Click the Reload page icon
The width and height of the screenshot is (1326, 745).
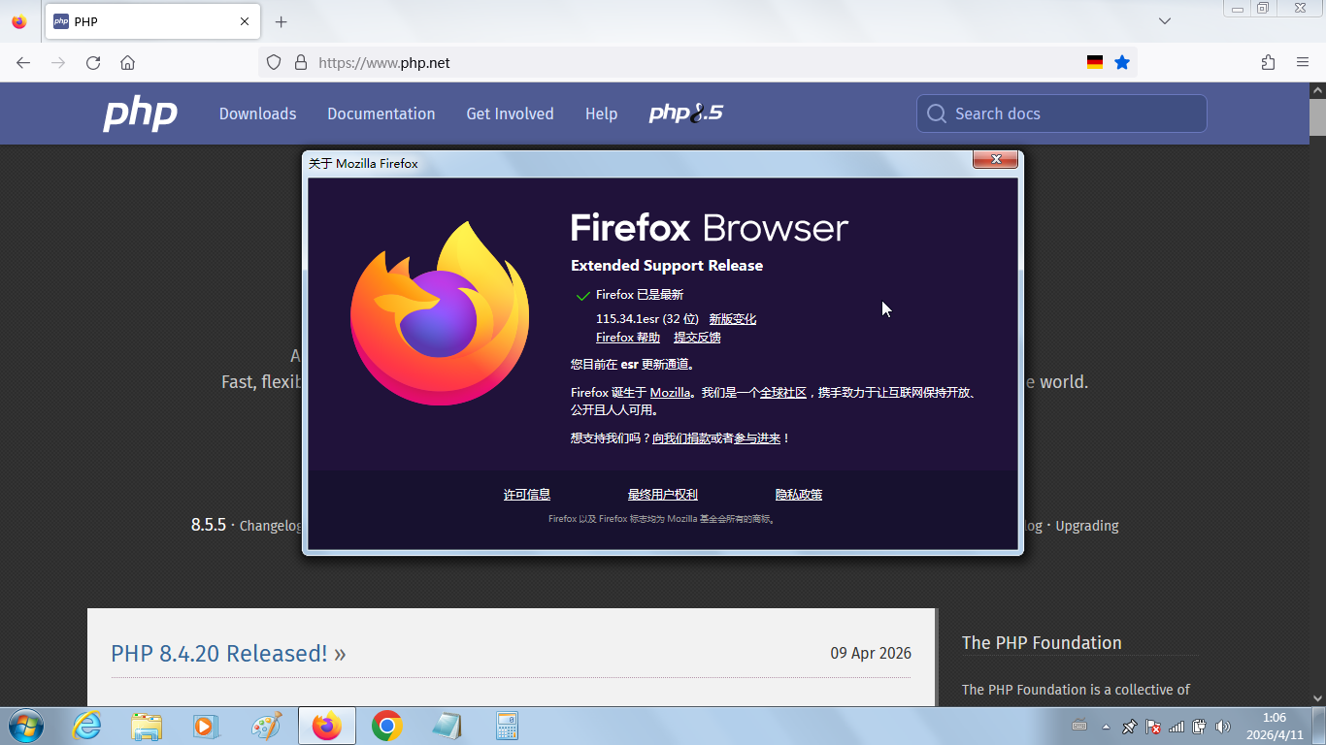[93, 63]
